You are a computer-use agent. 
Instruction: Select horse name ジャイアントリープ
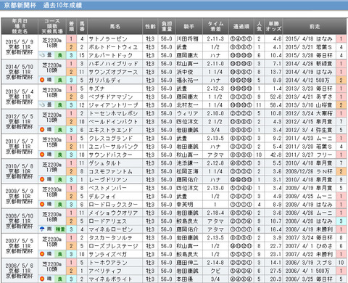click(113, 105)
